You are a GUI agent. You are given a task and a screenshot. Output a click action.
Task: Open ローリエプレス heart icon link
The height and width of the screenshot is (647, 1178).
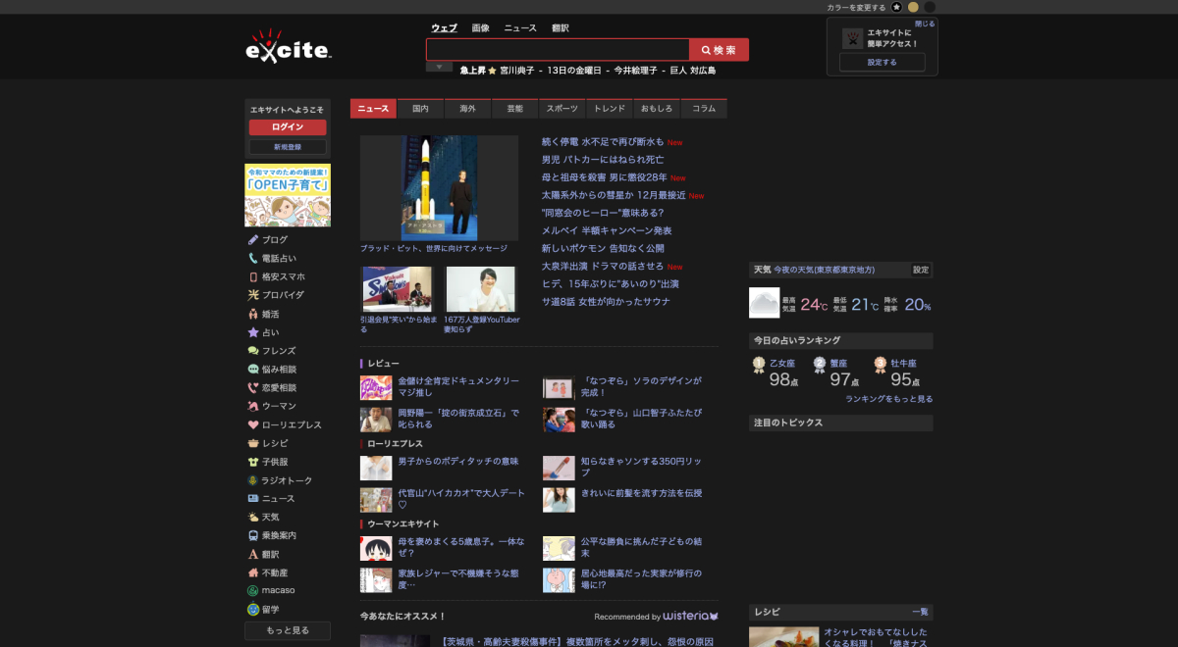point(285,424)
